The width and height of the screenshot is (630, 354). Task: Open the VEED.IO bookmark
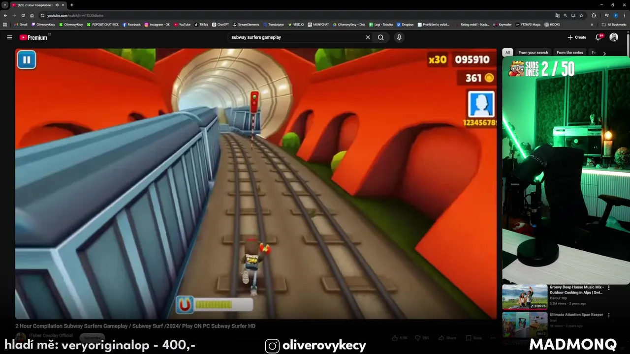[296, 25]
